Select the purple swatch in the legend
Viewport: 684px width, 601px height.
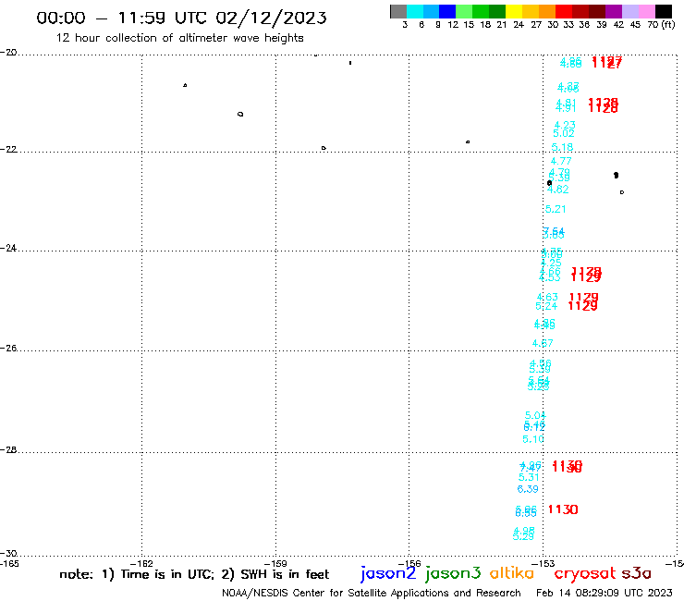[x=614, y=11]
